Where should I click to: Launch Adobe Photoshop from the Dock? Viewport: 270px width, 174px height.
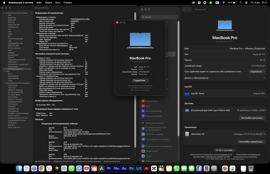pos(131,169)
